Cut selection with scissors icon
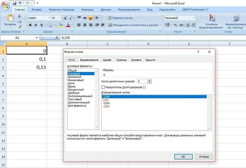This screenshot has height=168, width=246. [x=19, y=16]
